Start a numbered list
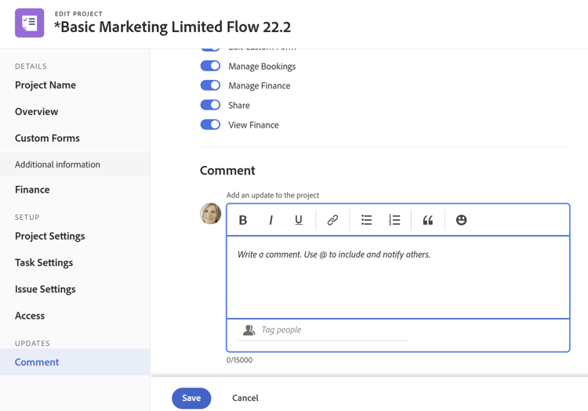Screen dimensions: 588x411 tap(394, 220)
